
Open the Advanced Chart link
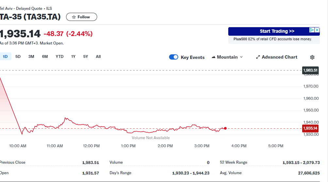[x=277, y=57]
